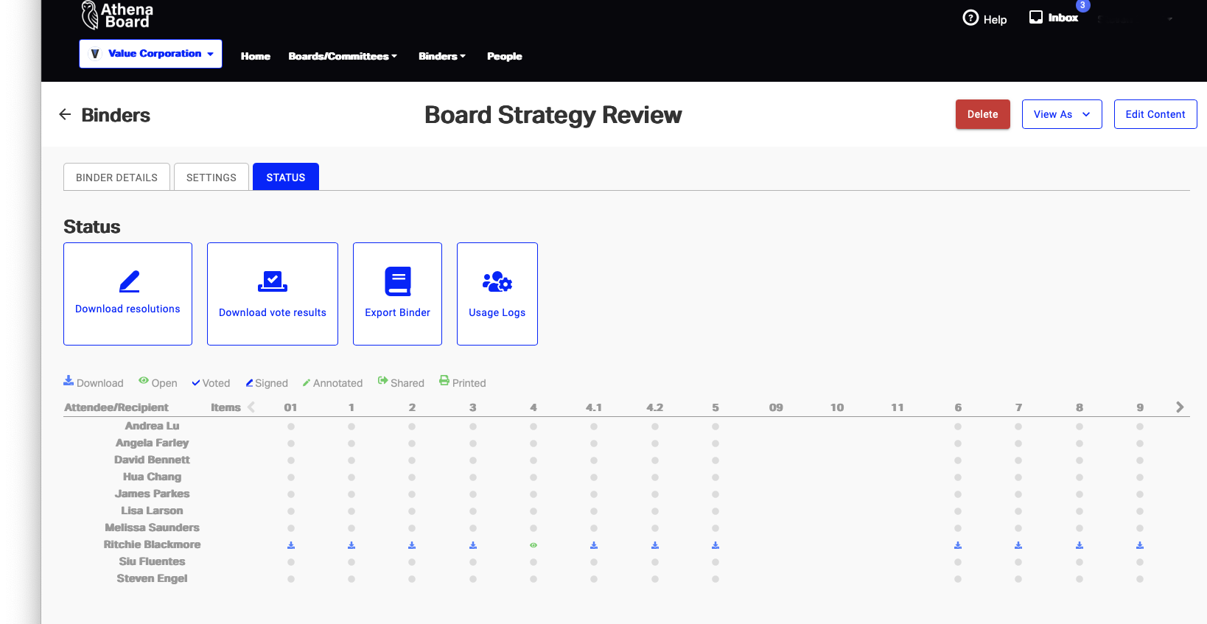Click Ritchie Blackmore's download icon for item 1
Image resolution: width=1207 pixels, height=624 pixels.
351,545
